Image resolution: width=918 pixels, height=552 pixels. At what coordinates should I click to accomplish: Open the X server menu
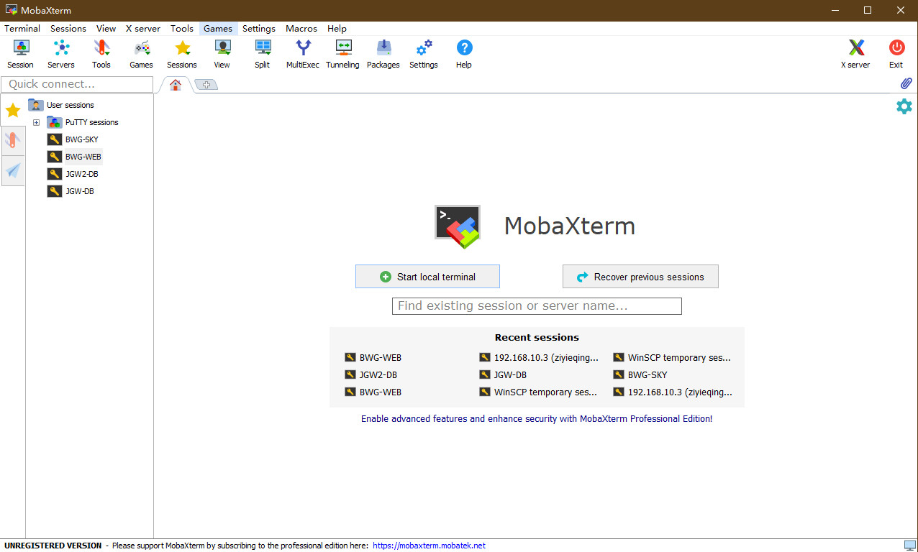[143, 29]
